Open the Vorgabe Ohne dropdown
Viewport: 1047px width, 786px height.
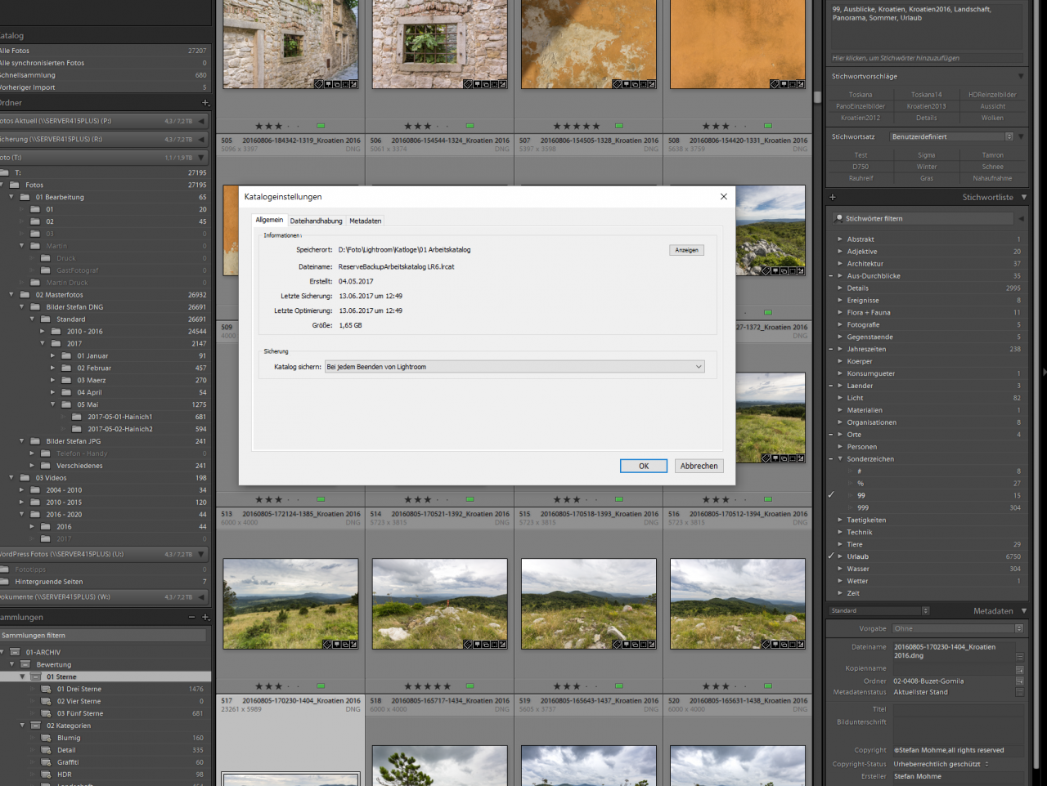click(958, 628)
